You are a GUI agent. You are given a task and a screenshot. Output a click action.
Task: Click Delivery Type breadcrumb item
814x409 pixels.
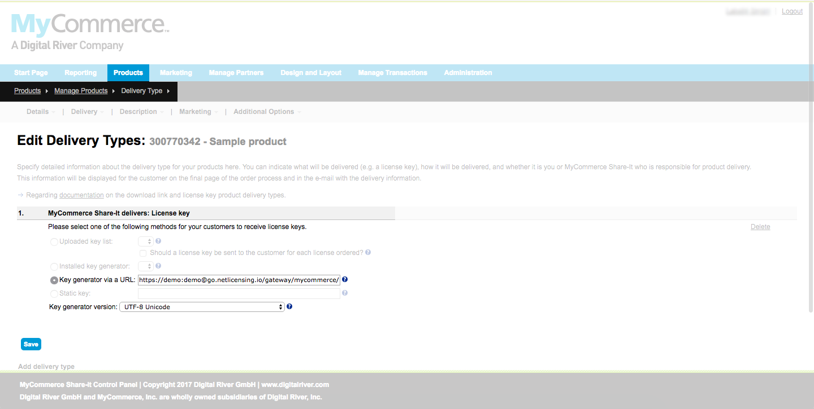pyautogui.click(x=142, y=91)
